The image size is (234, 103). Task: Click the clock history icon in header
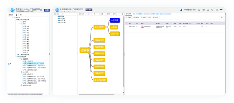click(x=217, y=10)
